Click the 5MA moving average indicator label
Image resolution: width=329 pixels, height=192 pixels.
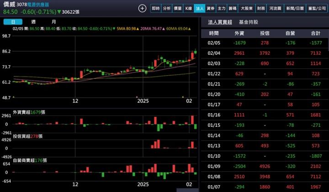(x=127, y=28)
